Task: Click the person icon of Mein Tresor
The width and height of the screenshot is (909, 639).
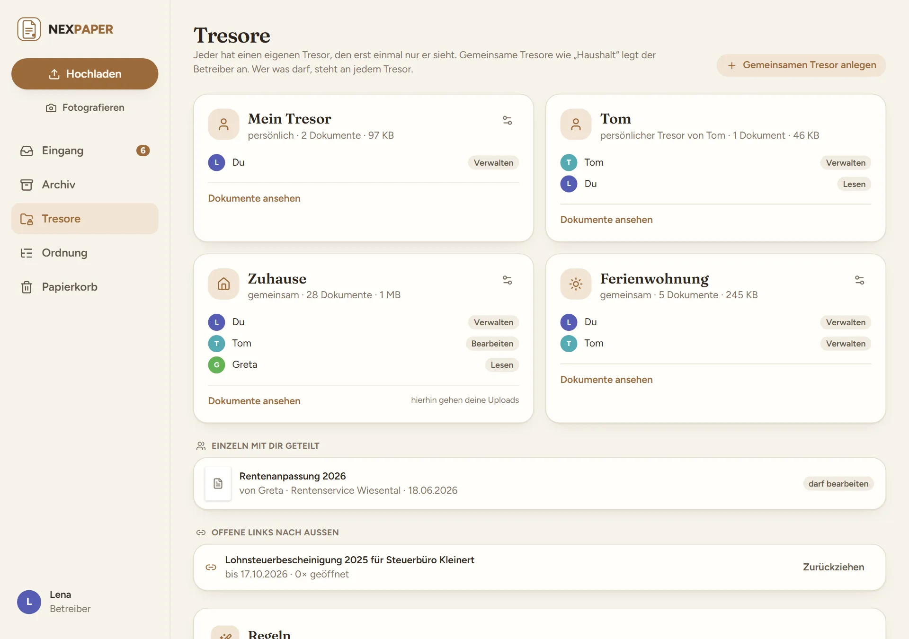Action: [x=223, y=124]
